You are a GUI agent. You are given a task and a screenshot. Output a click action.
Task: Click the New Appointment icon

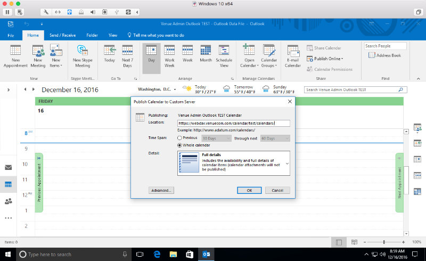click(x=15, y=51)
